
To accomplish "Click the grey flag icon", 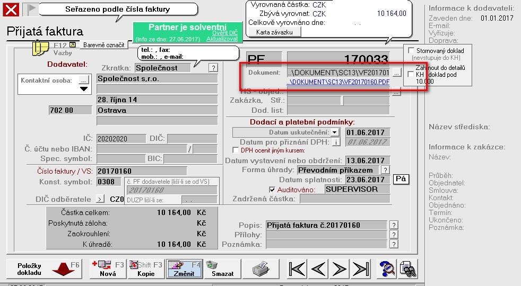I will tap(31, 10).
